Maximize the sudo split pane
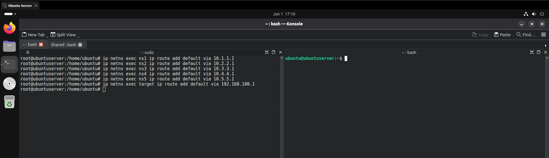 point(267,52)
